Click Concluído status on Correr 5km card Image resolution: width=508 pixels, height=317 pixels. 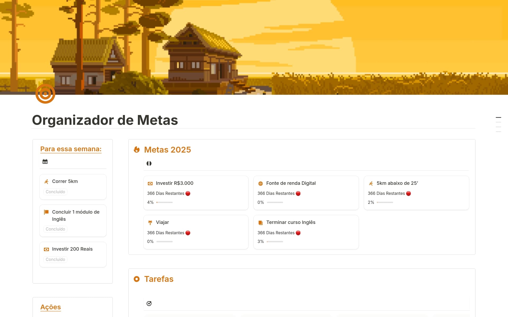pos(55,192)
